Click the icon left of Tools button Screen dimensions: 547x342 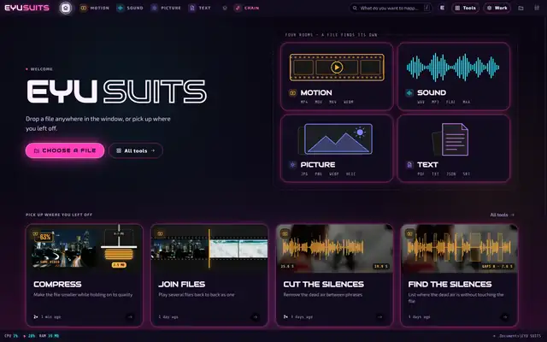(x=442, y=8)
